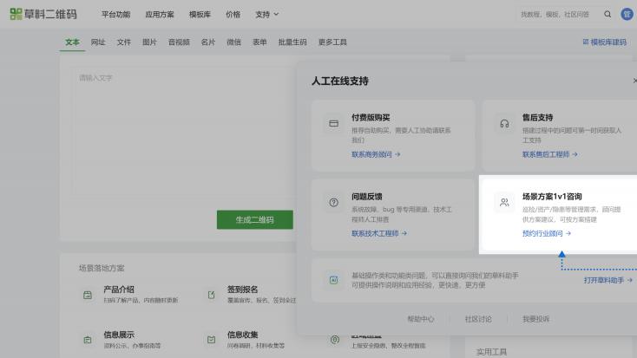637x358 pixels.
Task: Switch to the 文本 tab
Action: click(72, 42)
